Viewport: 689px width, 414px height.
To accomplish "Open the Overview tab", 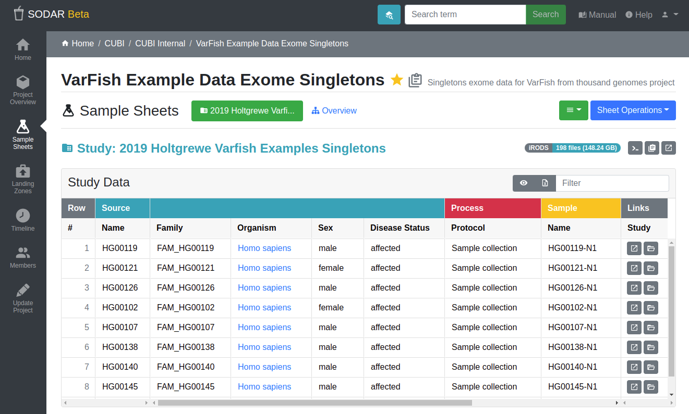I will coord(334,111).
